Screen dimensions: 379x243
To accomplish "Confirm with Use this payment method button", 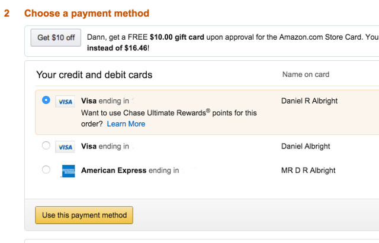I will point(84,215).
